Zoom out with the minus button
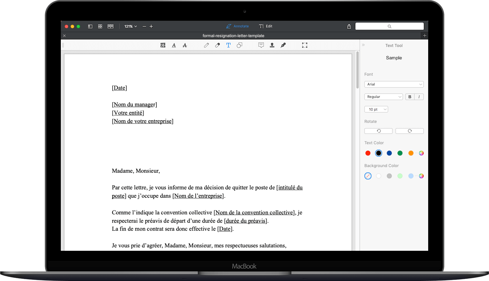Viewport: 489px width, 281px height. [x=144, y=26]
